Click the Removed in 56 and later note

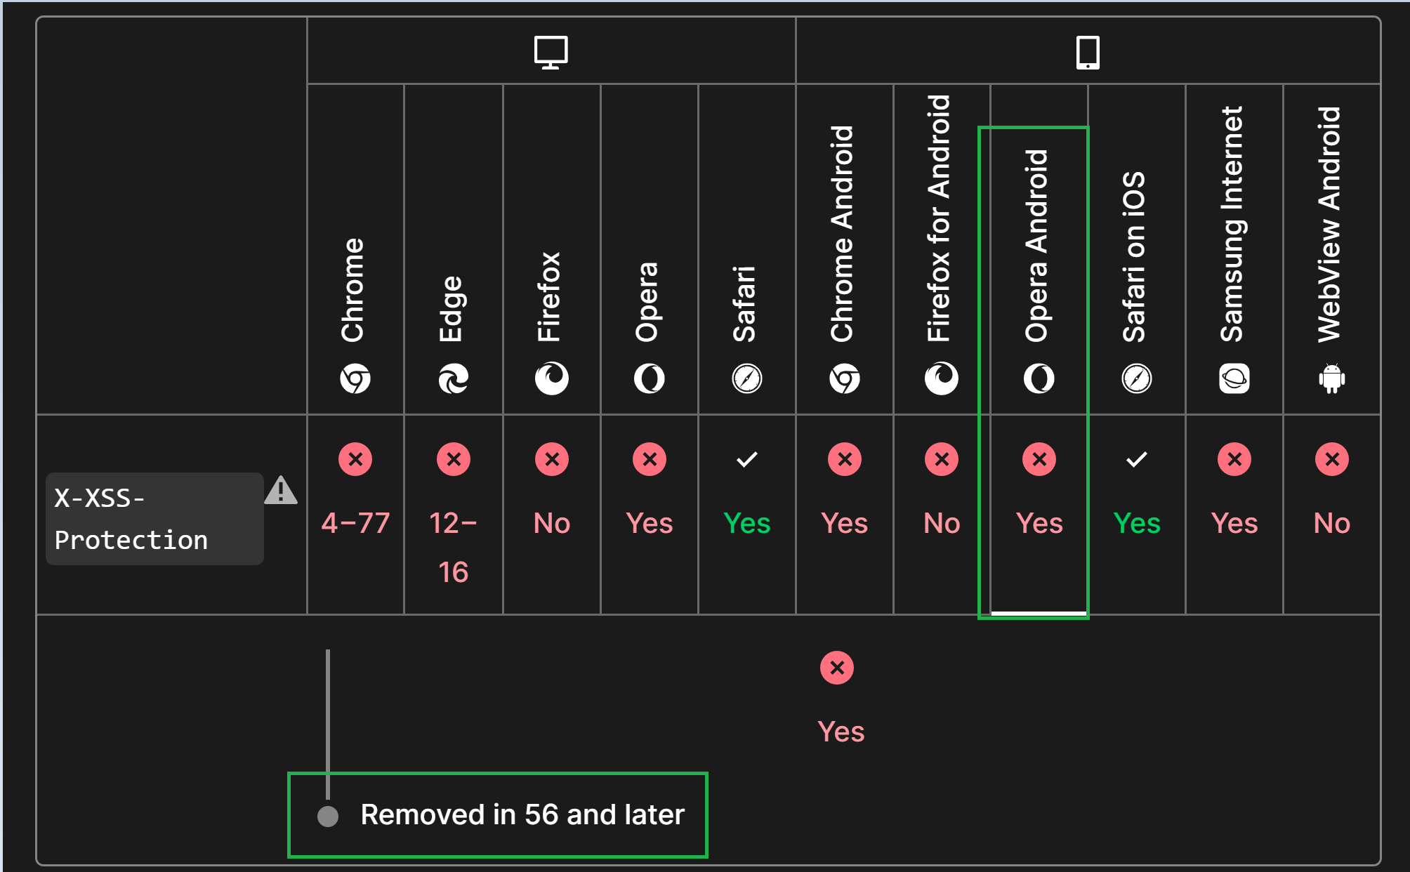(499, 815)
